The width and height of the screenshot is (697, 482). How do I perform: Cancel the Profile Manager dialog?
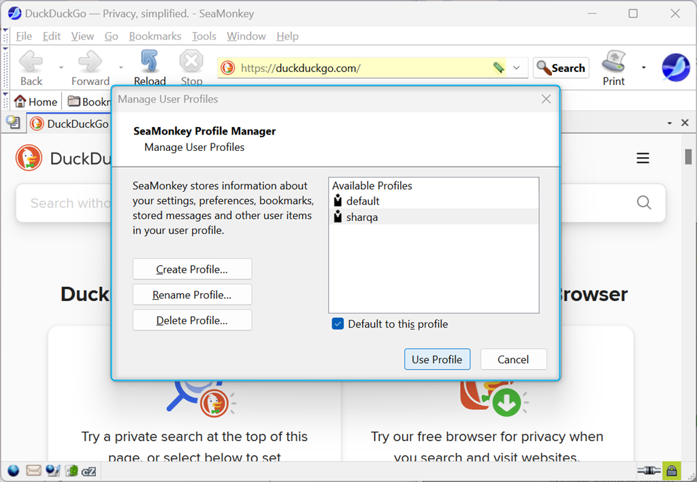point(513,359)
